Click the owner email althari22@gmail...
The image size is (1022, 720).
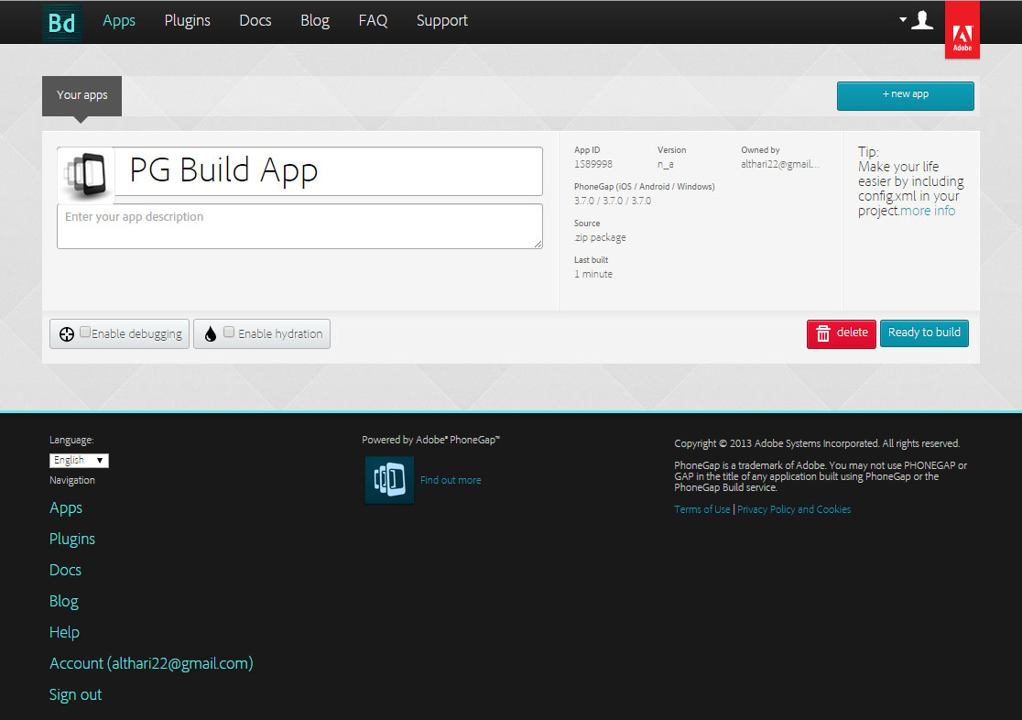pyautogui.click(x=780, y=164)
